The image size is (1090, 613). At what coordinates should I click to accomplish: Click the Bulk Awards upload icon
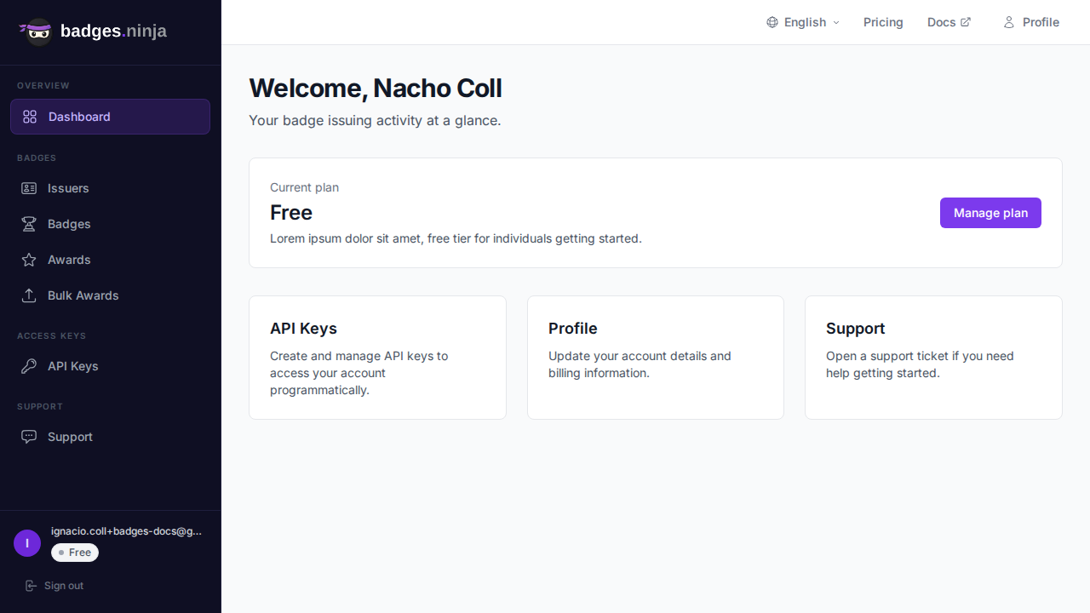29,295
